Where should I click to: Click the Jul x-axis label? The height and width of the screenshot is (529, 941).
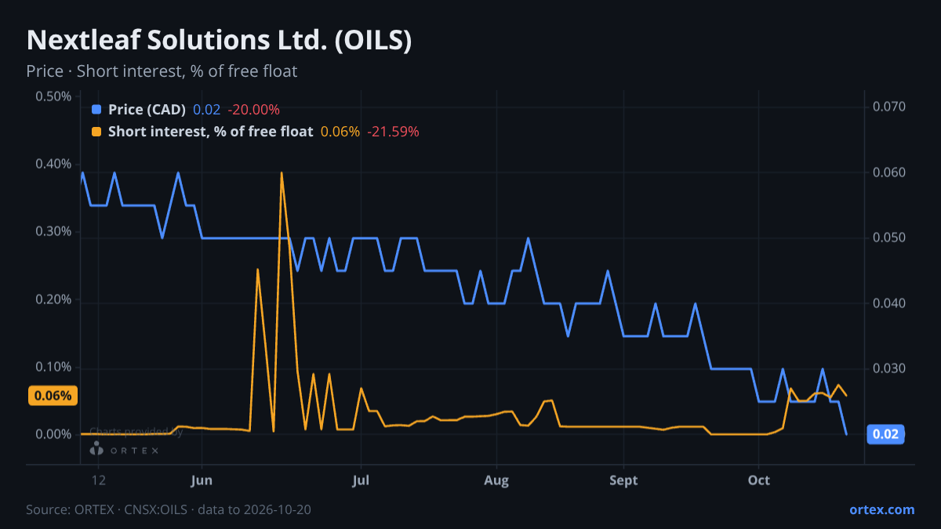362,480
